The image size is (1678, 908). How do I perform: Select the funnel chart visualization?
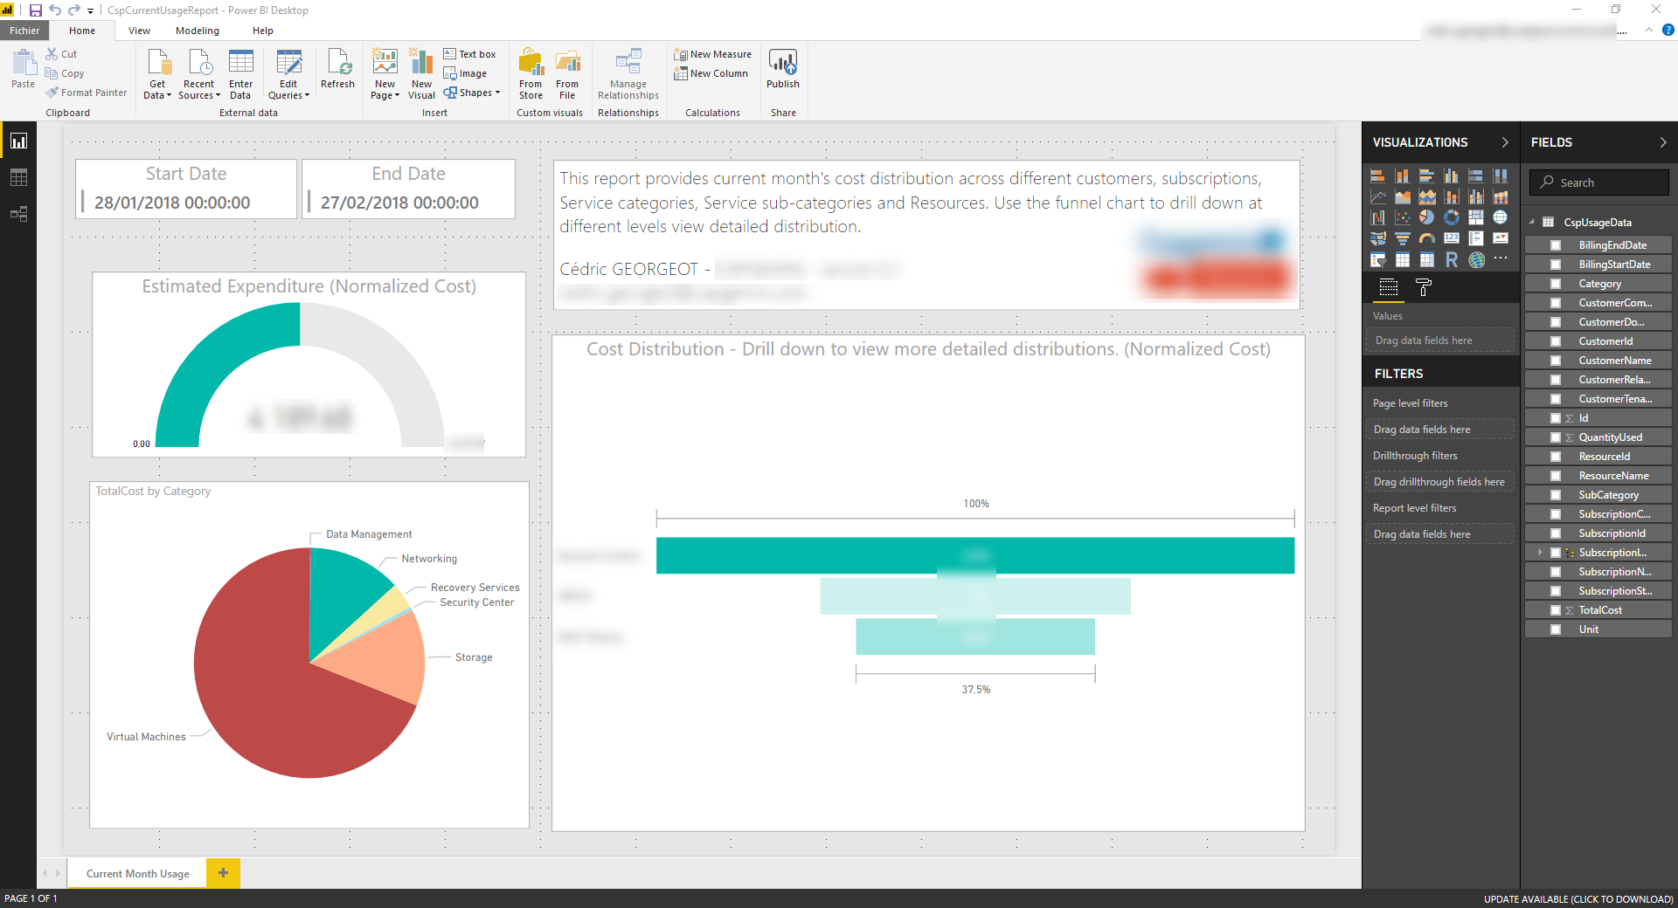pos(1402,238)
